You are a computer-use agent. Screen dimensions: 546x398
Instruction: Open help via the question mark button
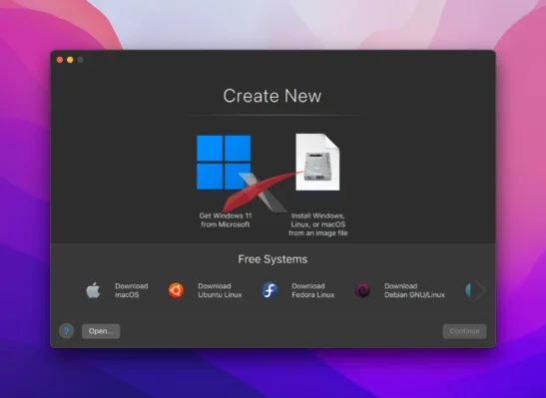pyautogui.click(x=66, y=331)
